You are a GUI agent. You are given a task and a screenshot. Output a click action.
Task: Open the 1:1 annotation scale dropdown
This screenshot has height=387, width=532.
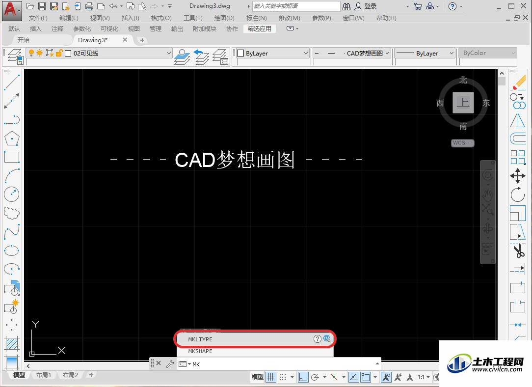pyautogui.click(x=424, y=377)
